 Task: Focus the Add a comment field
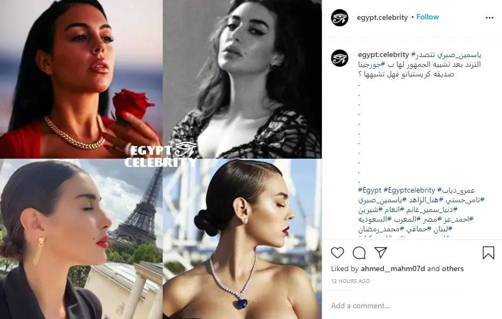coord(412,306)
